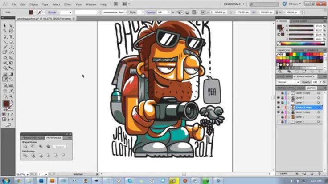The height and width of the screenshot is (184, 328).
Task: Select the Direct Selection tool
Action: click(x=11, y=26)
